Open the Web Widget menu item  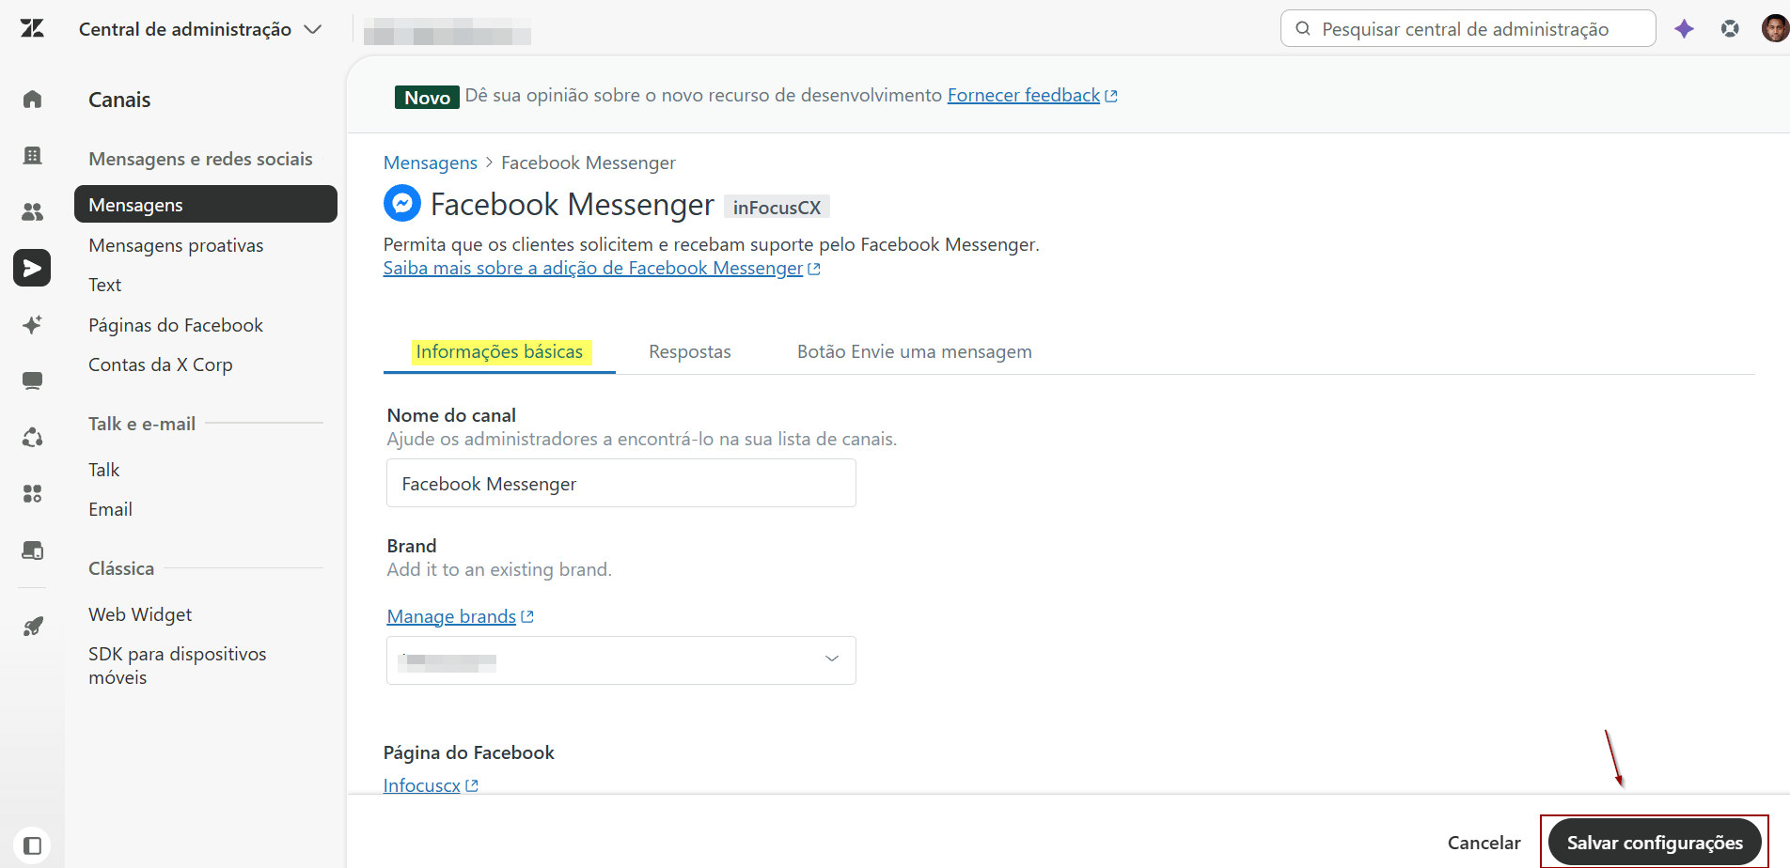coord(140,614)
